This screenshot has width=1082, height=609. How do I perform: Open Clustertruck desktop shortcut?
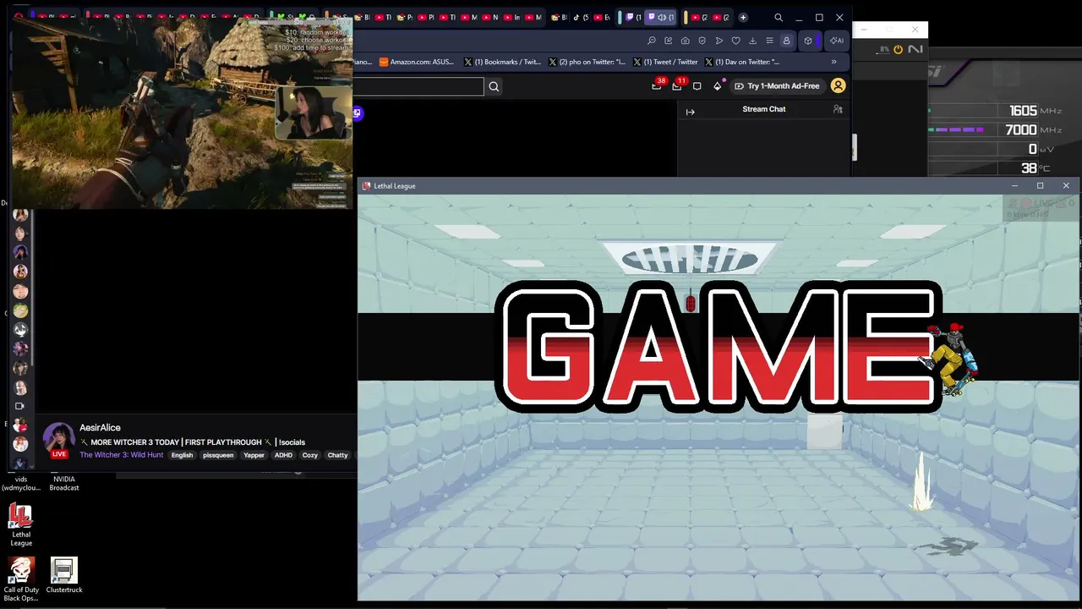coord(64,576)
